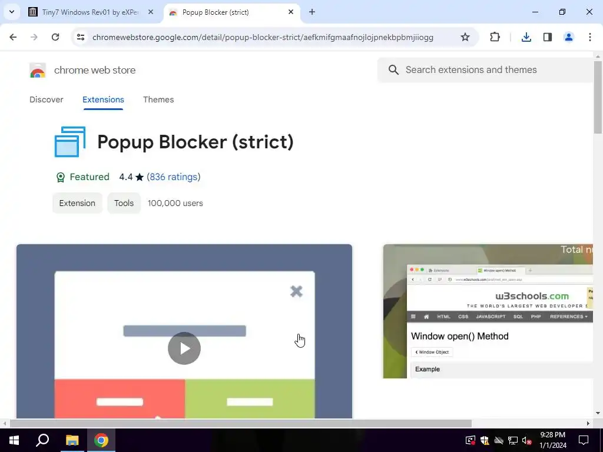Click the first system tray monitor icon
Screen dimensions: 603x452
(x=471, y=440)
